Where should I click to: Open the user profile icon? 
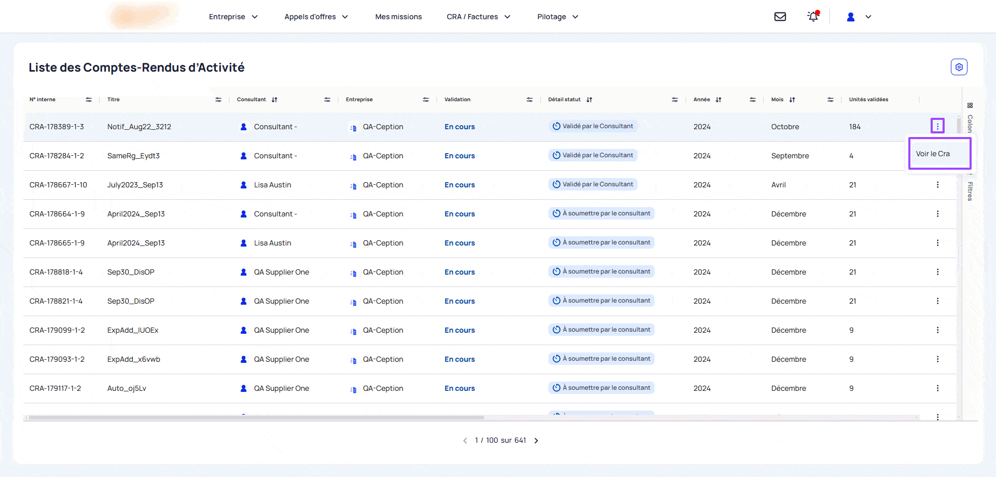coord(851,17)
